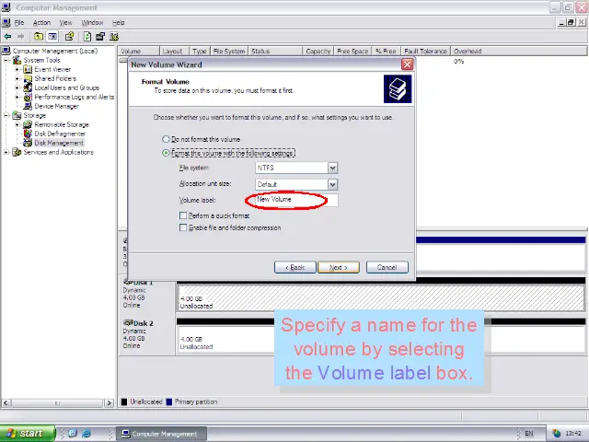589x442 pixels.
Task: Click the Fault Tolerance column header
Action: click(425, 52)
